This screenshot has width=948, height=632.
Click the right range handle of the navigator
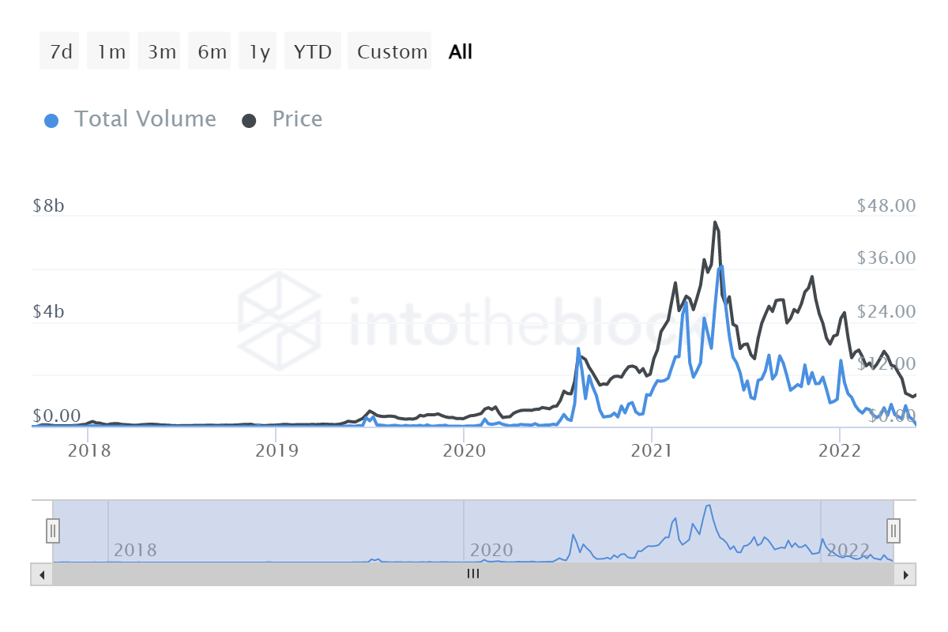click(892, 531)
